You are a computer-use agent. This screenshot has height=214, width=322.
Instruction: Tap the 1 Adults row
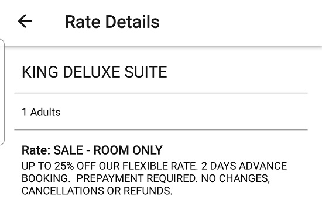tap(161, 112)
